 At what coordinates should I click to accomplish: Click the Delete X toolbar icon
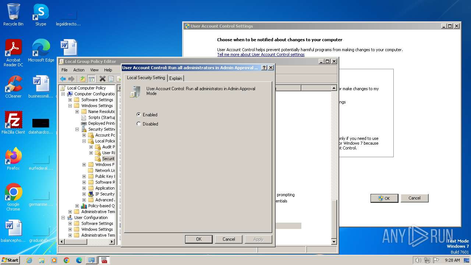(102, 79)
